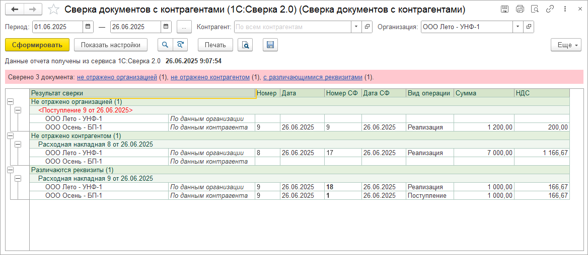Viewport: 588px width, 255px height.
Task: Open the three-dot options menu
Action: pyautogui.click(x=565, y=10)
